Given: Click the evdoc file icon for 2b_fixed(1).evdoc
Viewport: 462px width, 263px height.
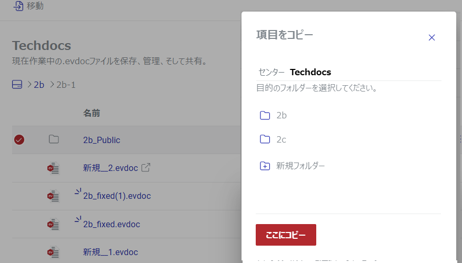Looking at the screenshot, I should pos(54,196).
